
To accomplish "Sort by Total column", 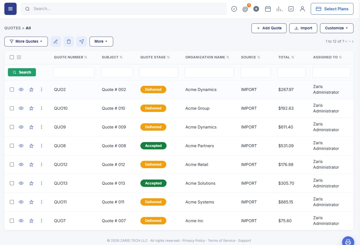I will (286, 57).
